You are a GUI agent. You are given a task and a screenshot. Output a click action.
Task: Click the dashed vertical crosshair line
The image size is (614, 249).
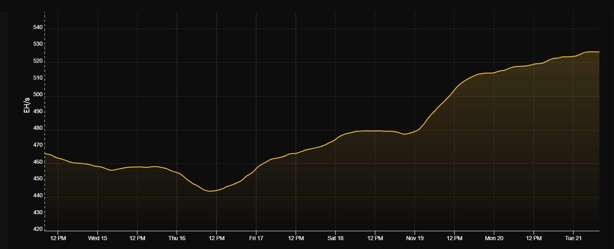click(x=45, y=121)
